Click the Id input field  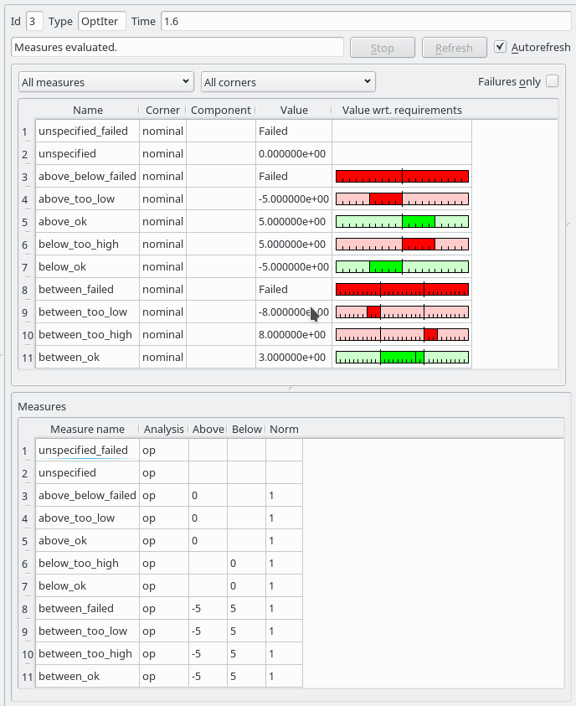[x=34, y=21]
